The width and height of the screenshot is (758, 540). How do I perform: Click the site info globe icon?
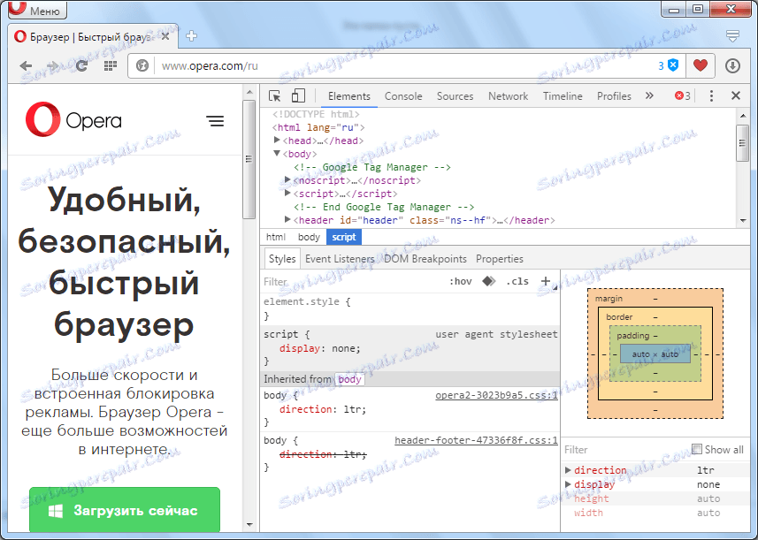point(142,65)
